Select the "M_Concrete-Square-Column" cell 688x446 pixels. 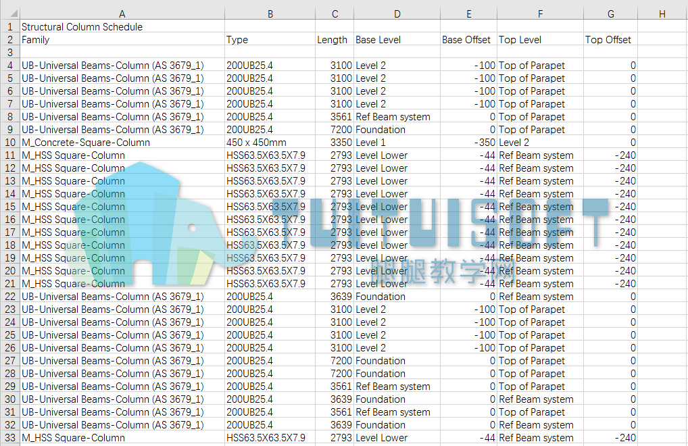pos(122,143)
